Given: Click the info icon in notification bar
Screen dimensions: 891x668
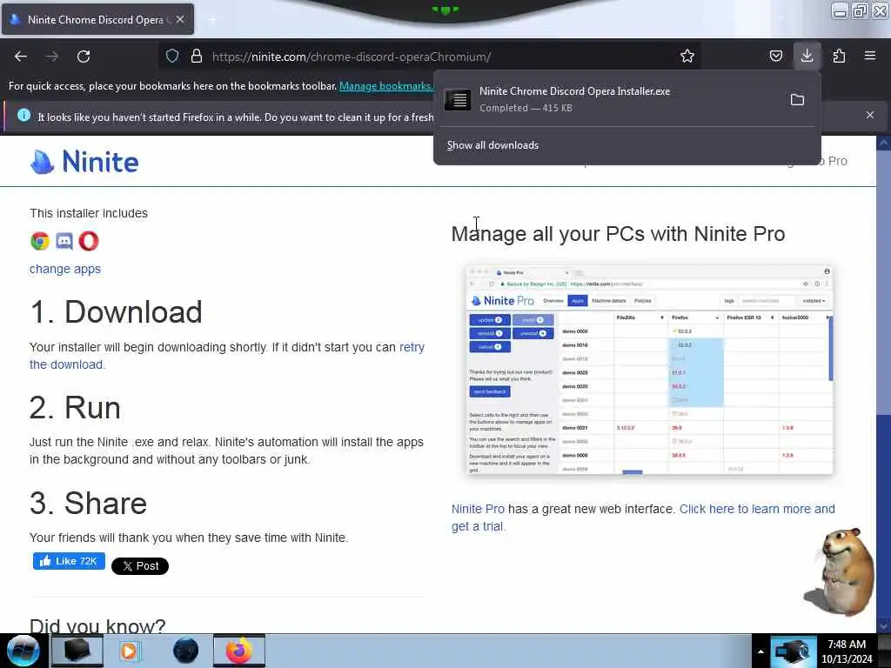Looking at the screenshot, I should (23, 116).
